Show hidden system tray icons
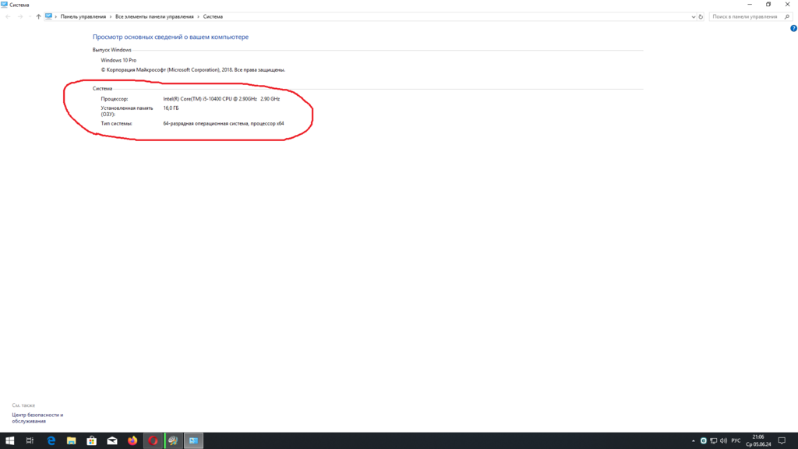Viewport: 798px width, 449px height. tap(694, 441)
